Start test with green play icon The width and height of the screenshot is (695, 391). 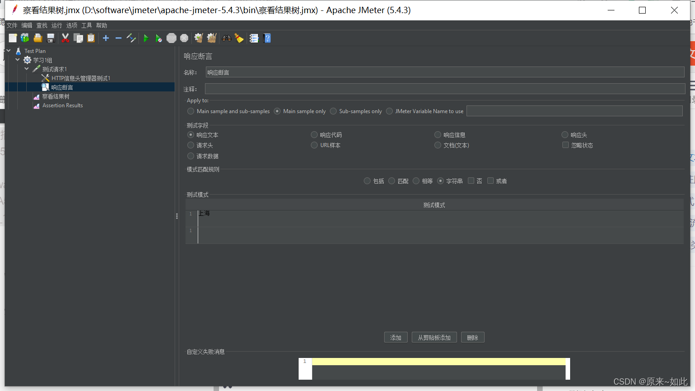coord(146,38)
